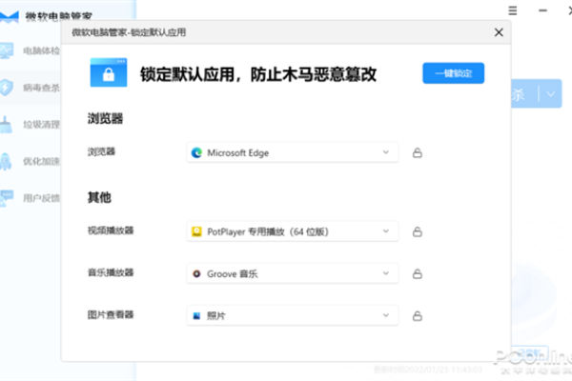Image resolution: width=572 pixels, height=381 pixels.
Task: Click the 用户反馈 chat icon in sidebar
Action: 7,198
